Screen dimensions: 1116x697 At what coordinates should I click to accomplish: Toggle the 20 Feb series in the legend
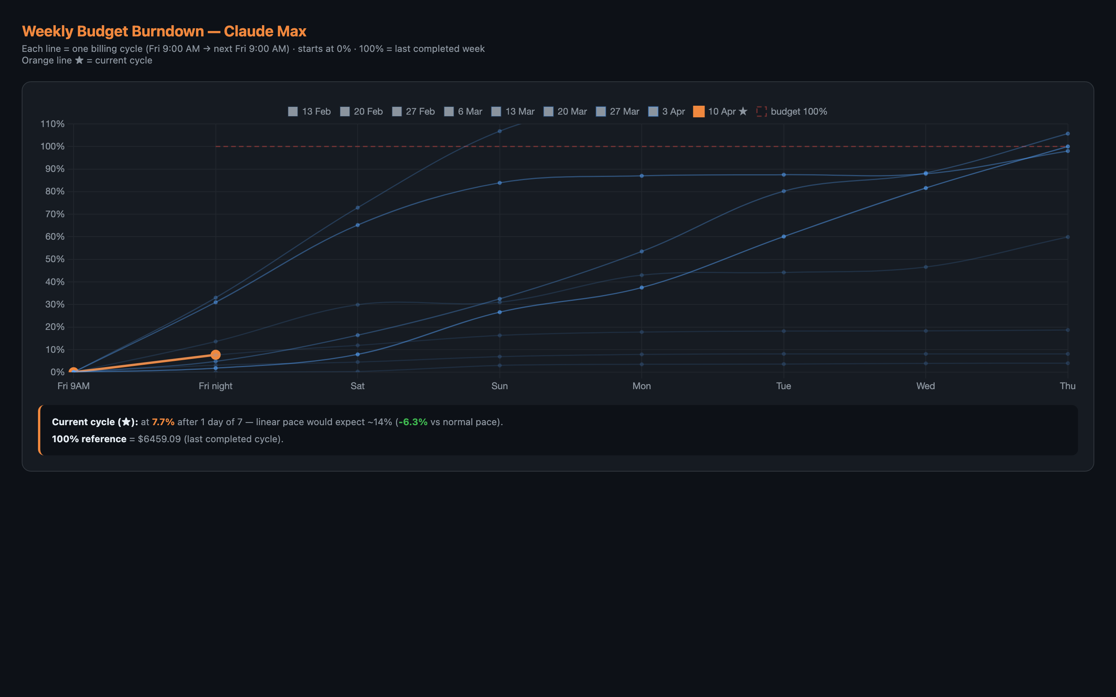click(x=345, y=111)
